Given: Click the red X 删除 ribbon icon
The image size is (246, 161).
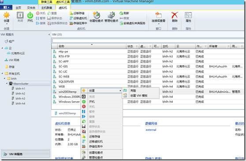Looking at the screenshot, I should tap(175, 15).
